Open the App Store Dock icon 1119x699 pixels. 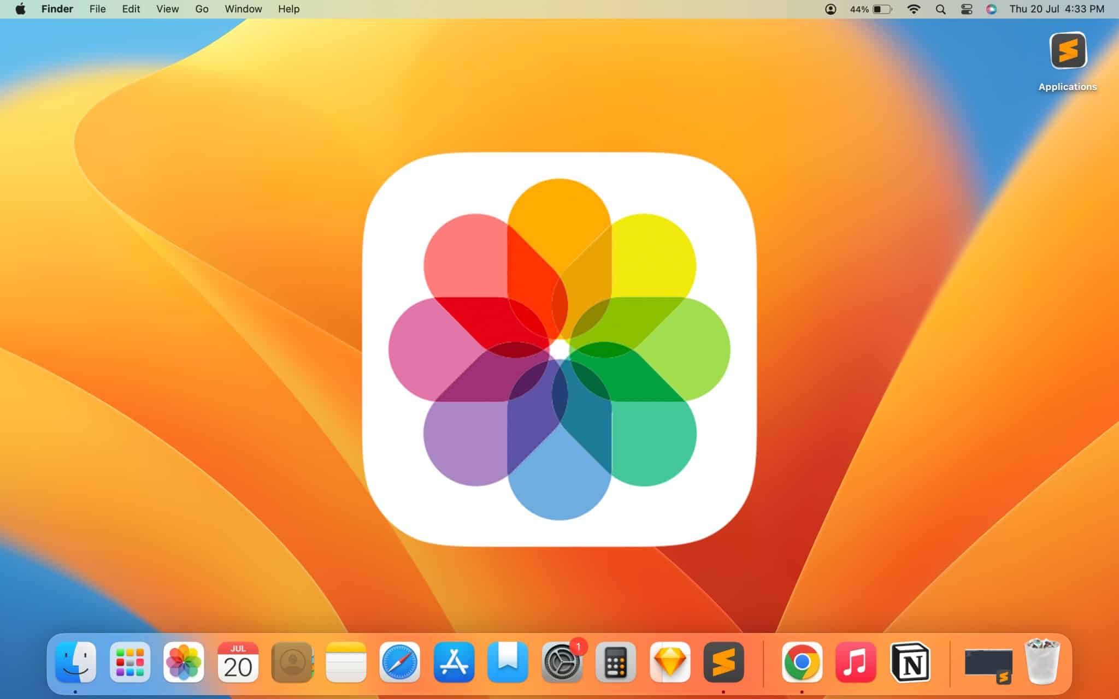454,662
